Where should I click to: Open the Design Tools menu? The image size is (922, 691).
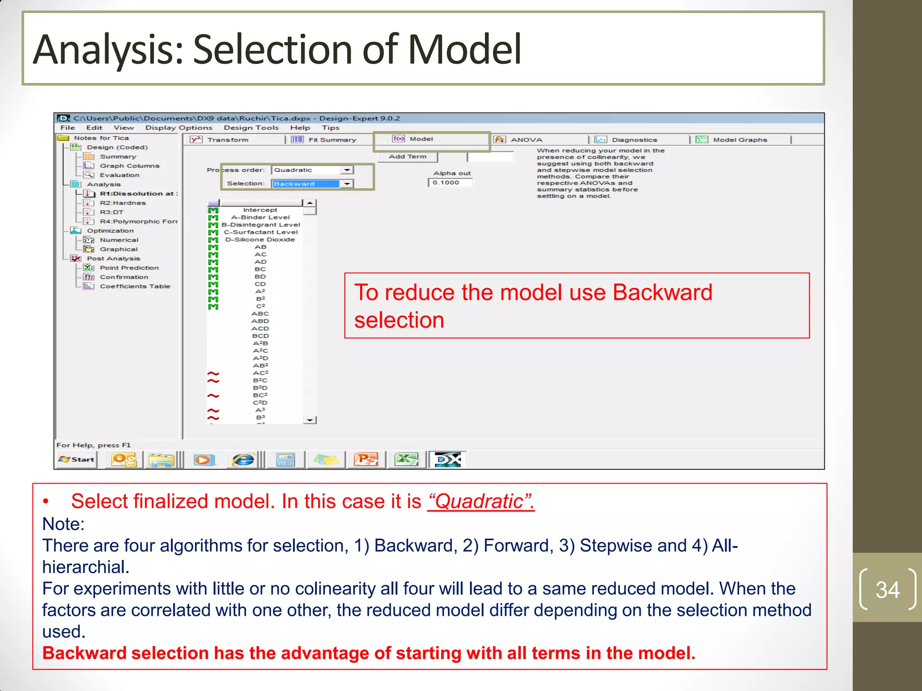(x=251, y=128)
